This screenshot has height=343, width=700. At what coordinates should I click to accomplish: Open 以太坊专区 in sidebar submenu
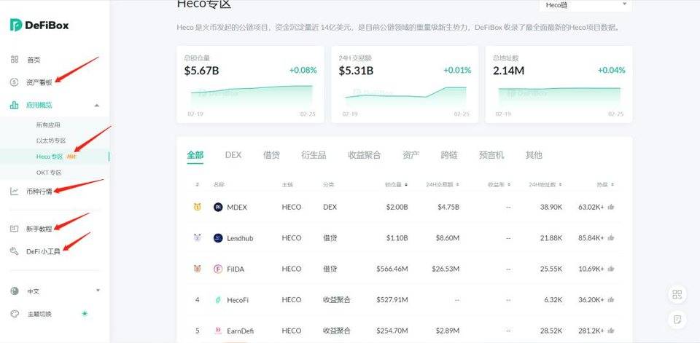pos(51,141)
